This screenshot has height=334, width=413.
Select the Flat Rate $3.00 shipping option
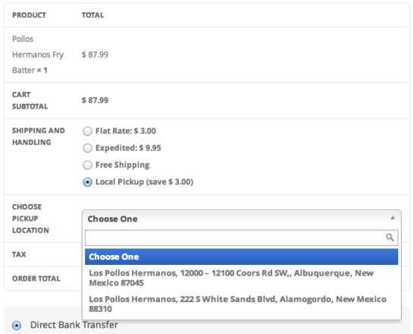pyautogui.click(x=87, y=131)
